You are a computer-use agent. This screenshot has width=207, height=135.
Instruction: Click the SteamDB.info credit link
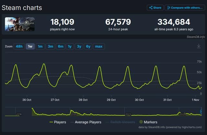point(196,37)
